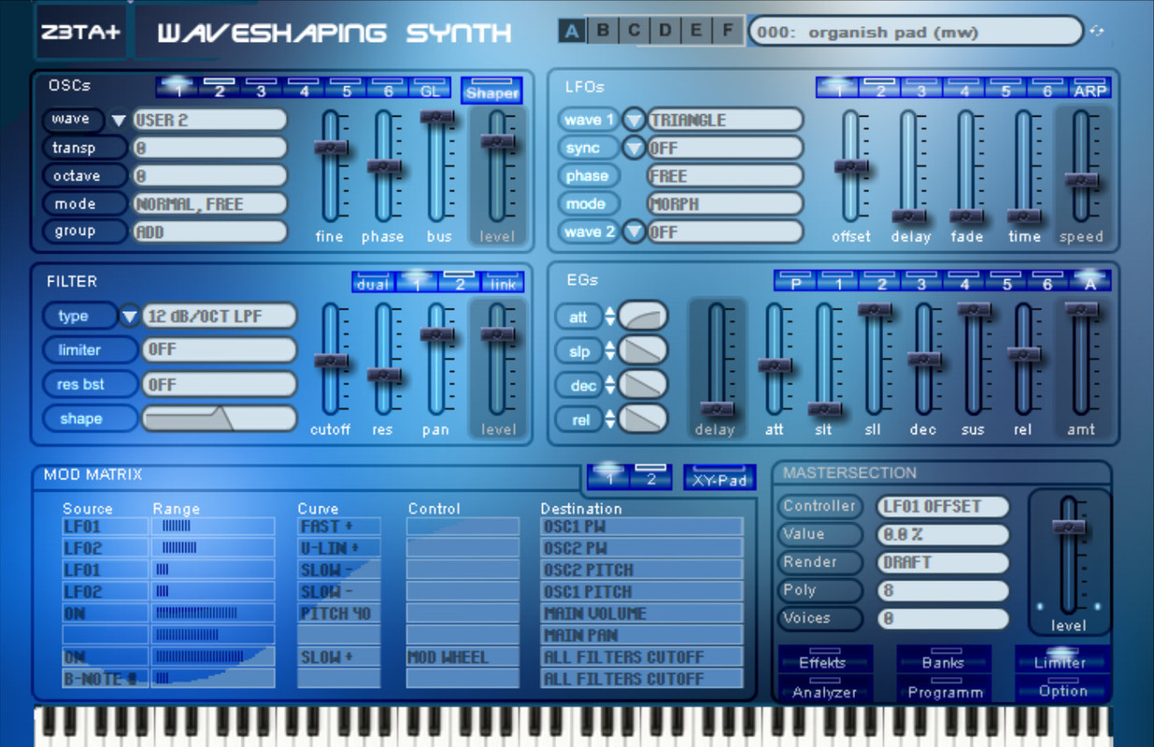Click the MOD WHEEL control cell
Image resolution: width=1154 pixels, height=747 pixels.
(463, 657)
